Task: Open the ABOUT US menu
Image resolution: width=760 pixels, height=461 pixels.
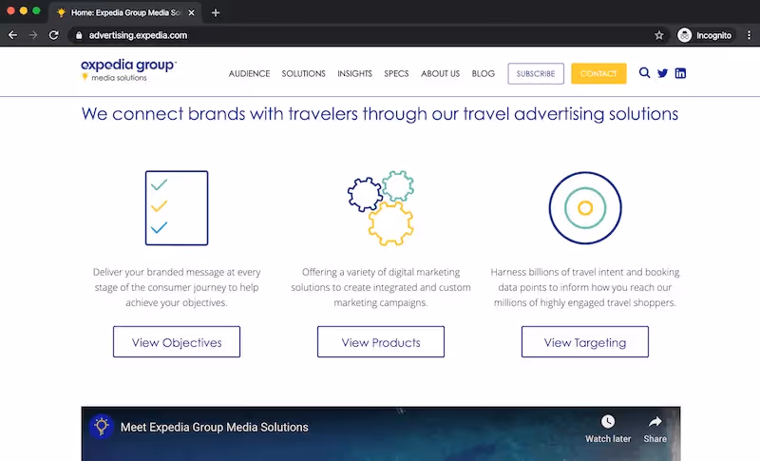Action: coord(440,74)
